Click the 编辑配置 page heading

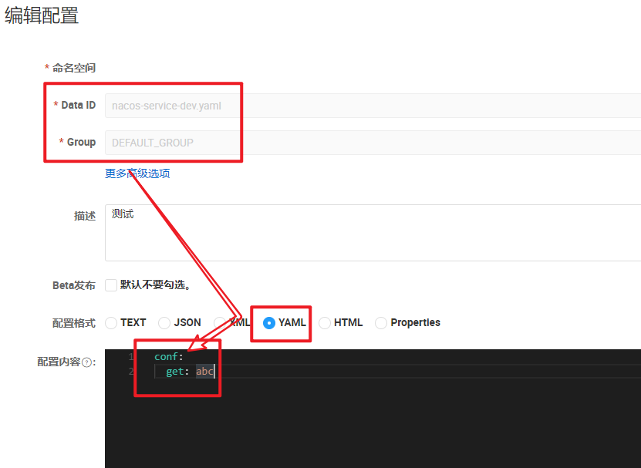click(42, 15)
